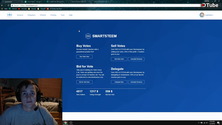Screen dimensions: 222x125
Task: Click the 4517 Vote-Sellers statistic
Action: point(81,93)
